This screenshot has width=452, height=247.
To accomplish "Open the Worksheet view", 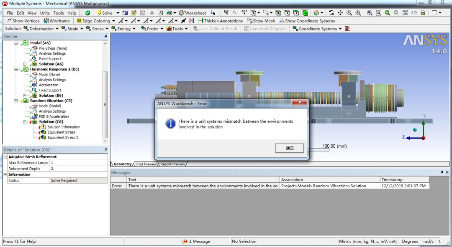I will [193, 13].
